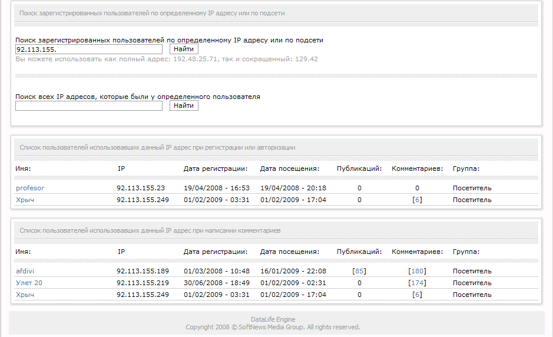This screenshot has height=337, width=553.
Task: Open the profesor user profile link
Action: pyautogui.click(x=30, y=188)
